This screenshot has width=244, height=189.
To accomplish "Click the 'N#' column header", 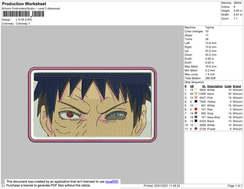I will 192,86.
